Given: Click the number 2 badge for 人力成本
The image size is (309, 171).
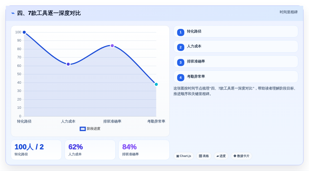Looking at the screenshot, I should pyautogui.click(x=180, y=47).
